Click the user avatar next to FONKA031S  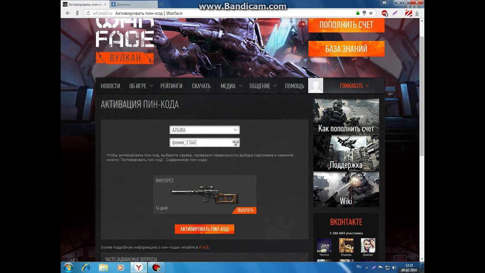(316, 86)
